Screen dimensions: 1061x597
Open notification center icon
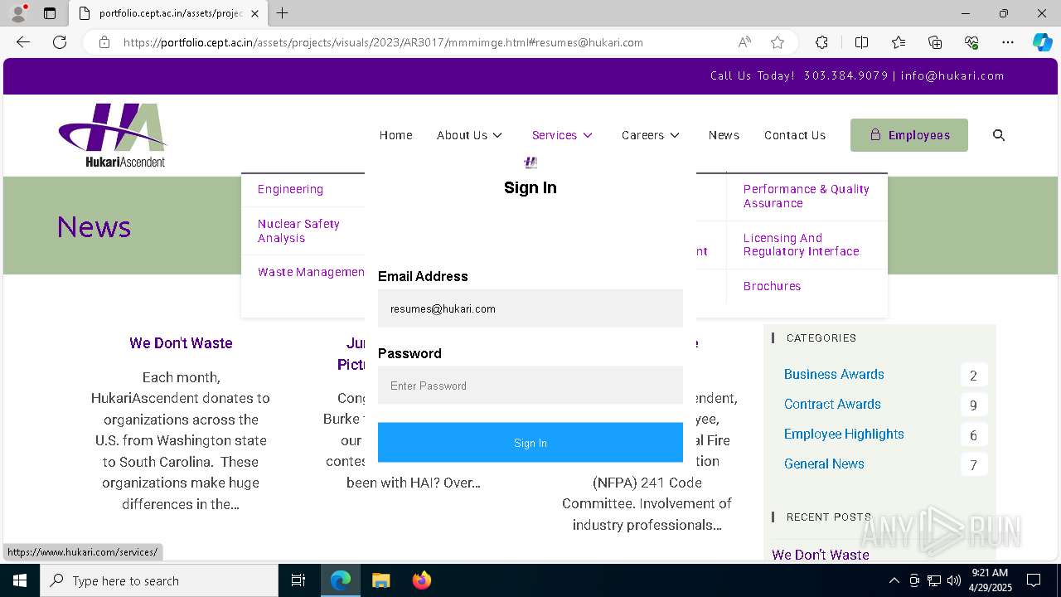point(1034,580)
